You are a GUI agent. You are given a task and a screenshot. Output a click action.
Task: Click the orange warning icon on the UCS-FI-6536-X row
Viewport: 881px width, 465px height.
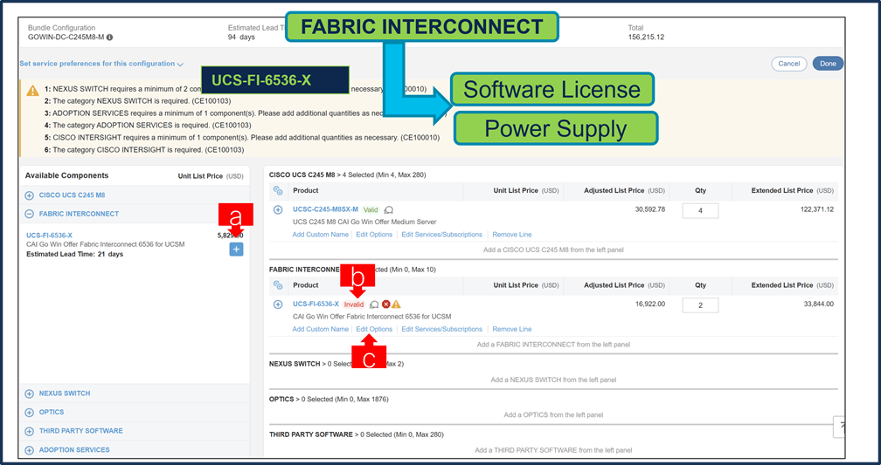(x=396, y=304)
